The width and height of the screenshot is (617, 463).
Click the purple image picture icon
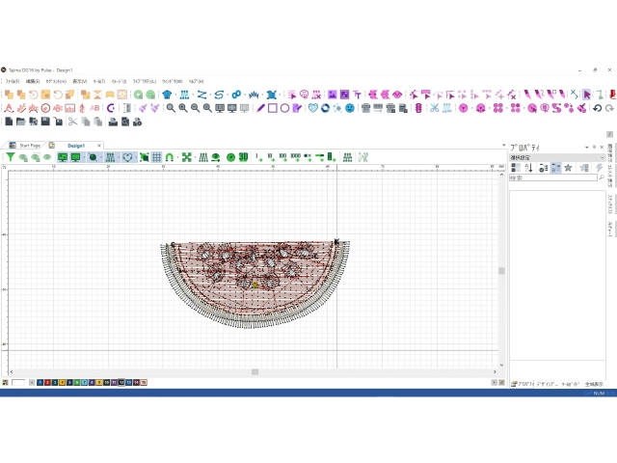(x=333, y=95)
